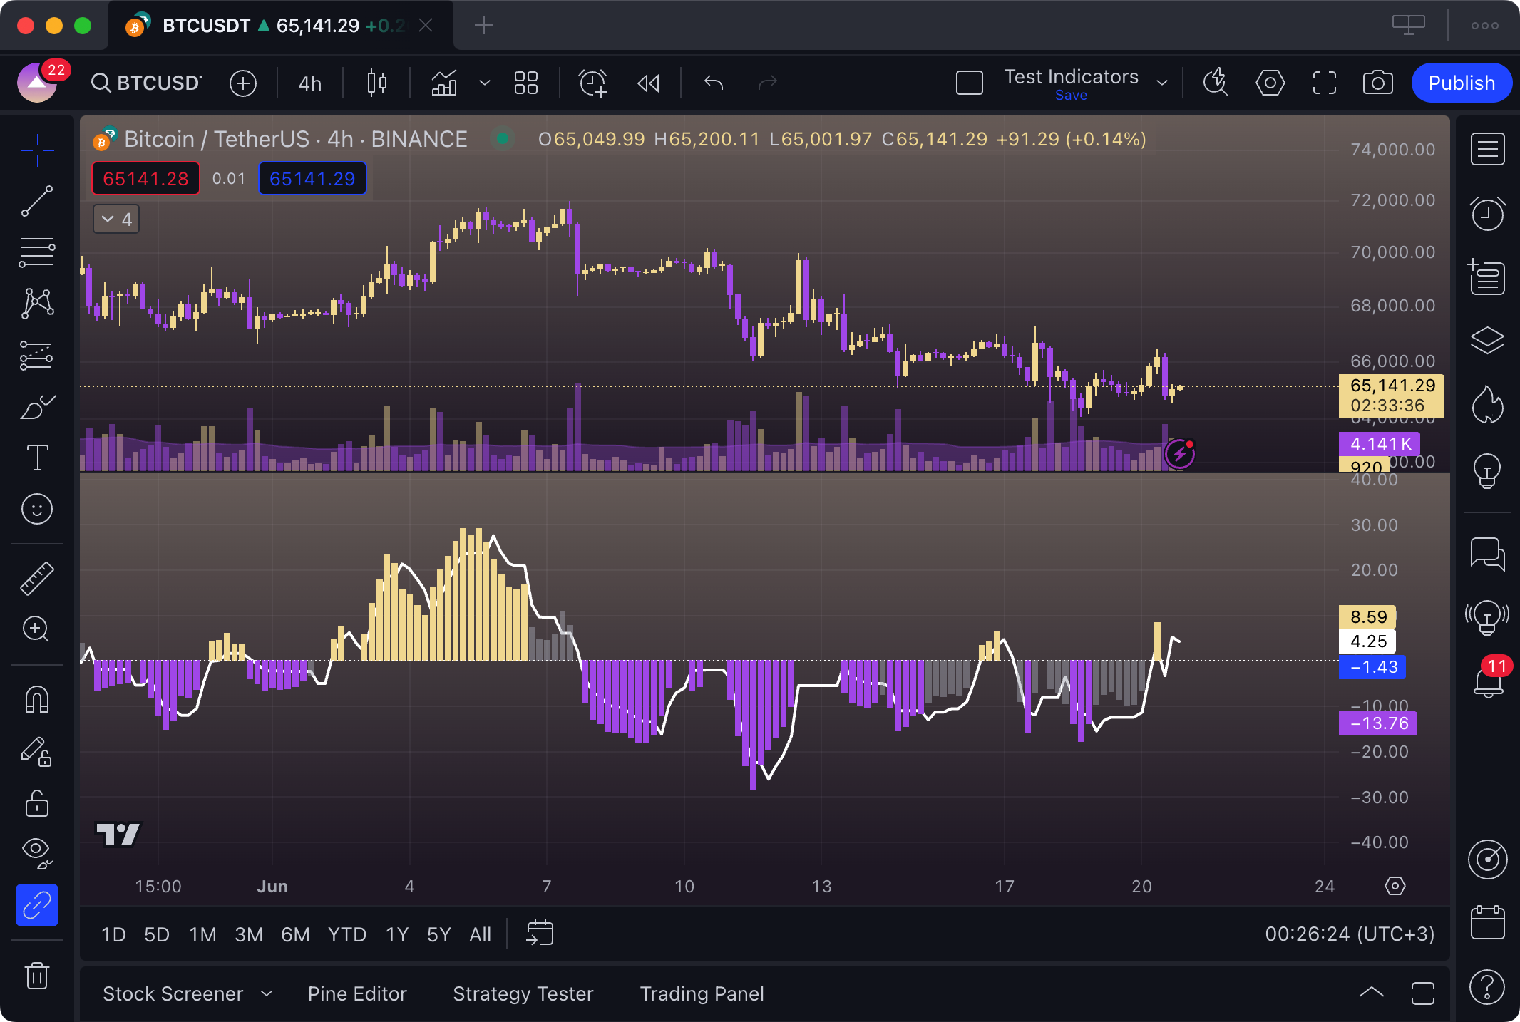
Task: Activate the ruler measure tool
Action: [36, 578]
